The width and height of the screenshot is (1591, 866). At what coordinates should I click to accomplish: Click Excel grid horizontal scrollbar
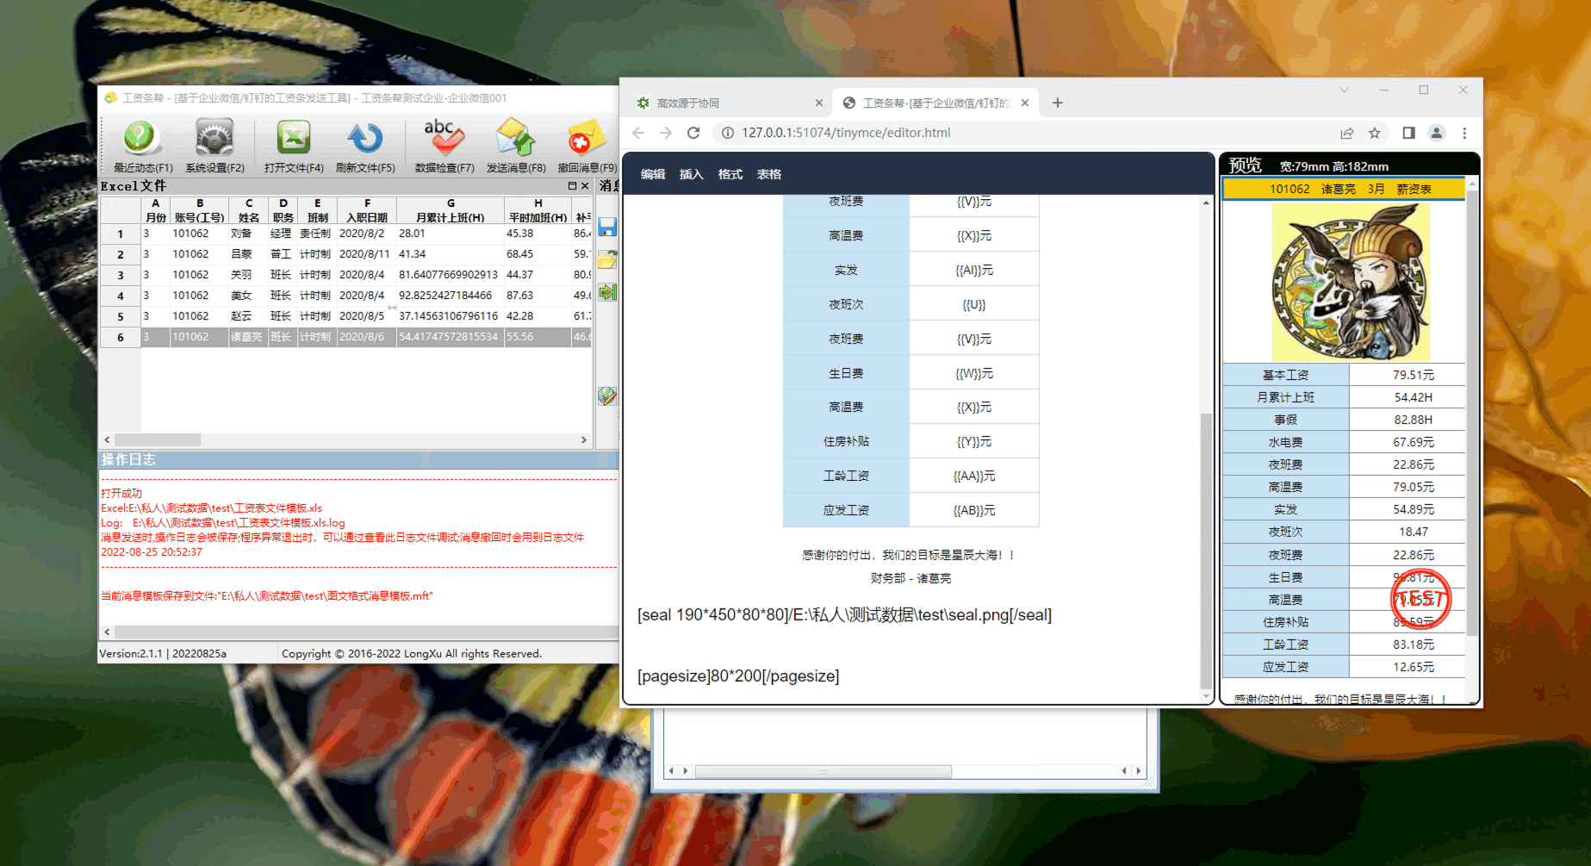click(x=158, y=439)
